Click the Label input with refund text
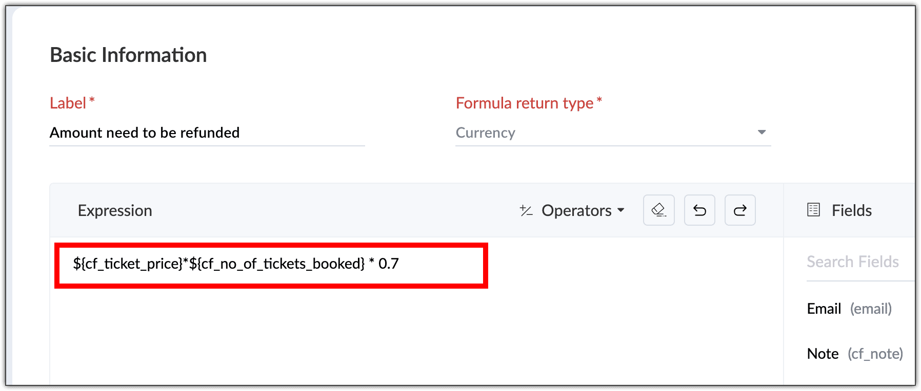This screenshot has width=921, height=391. coord(206,133)
